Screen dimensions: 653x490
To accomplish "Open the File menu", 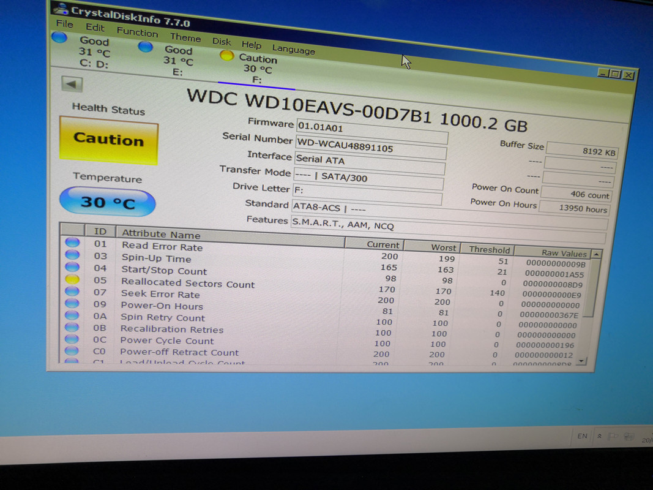I will tap(64, 24).
